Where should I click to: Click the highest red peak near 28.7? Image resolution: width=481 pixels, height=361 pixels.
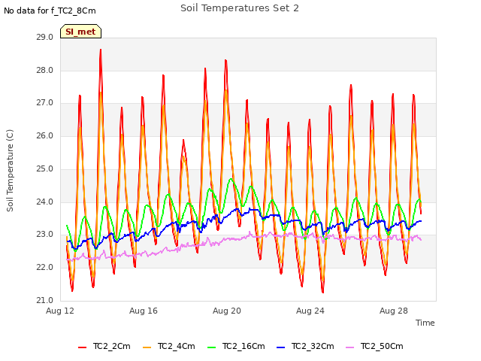click(x=101, y=50)
